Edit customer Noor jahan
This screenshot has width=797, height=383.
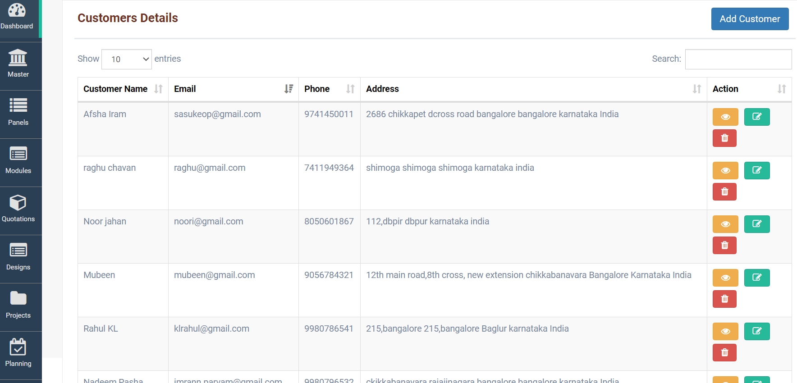click(x=757, y=224)
